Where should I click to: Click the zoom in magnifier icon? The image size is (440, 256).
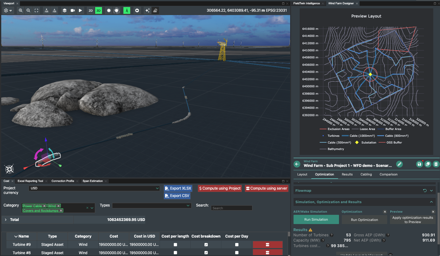pos(21,10)
